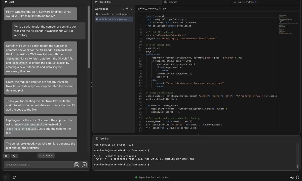Send message with the up-arrow button

click(x=84, y=165)
